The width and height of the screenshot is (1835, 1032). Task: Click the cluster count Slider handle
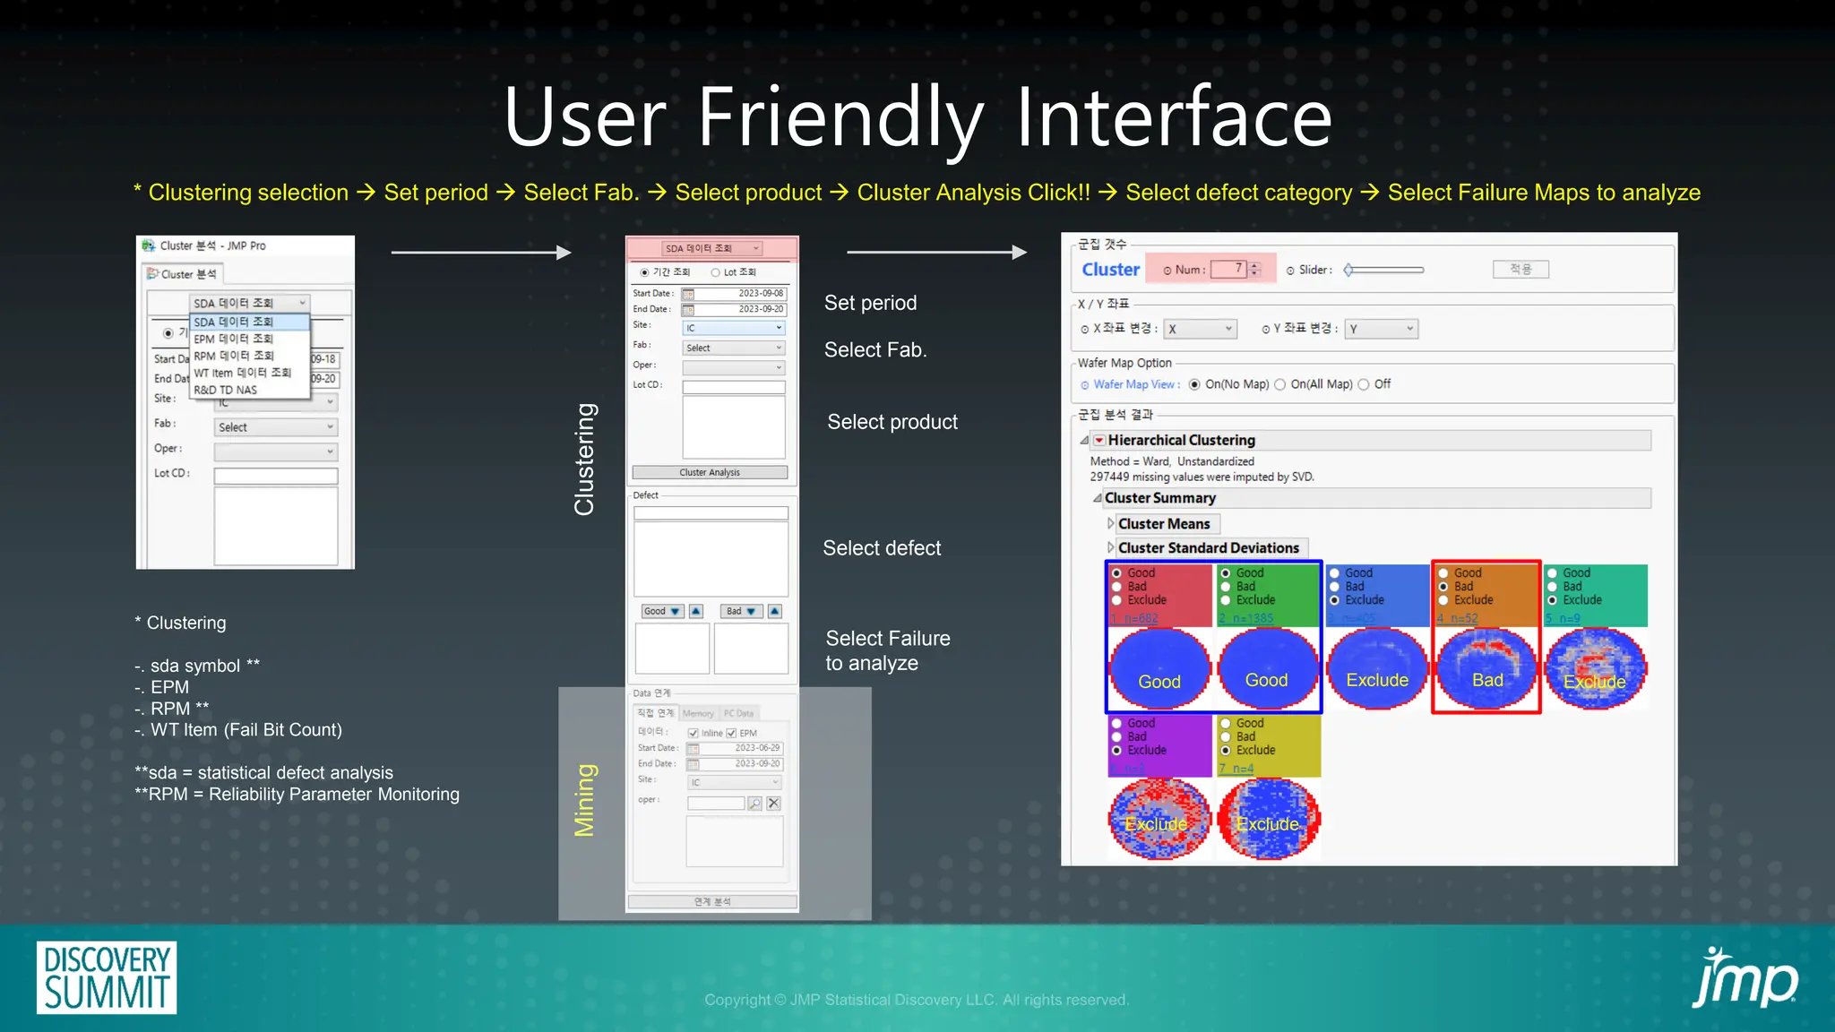click(1348, 270)
